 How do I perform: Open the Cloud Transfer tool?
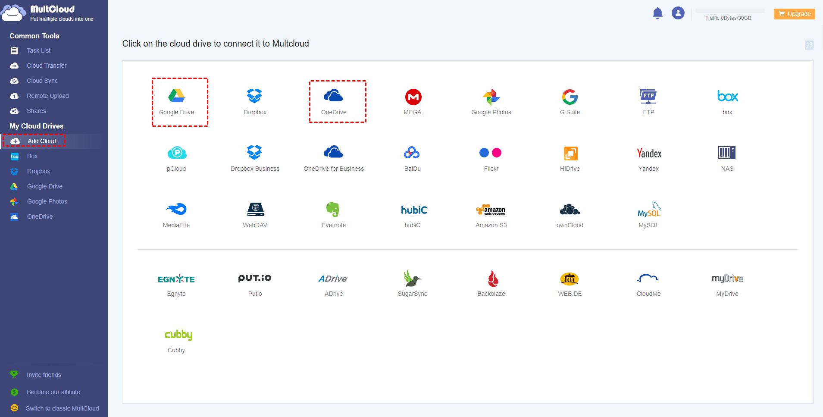(x=47, y=66)
